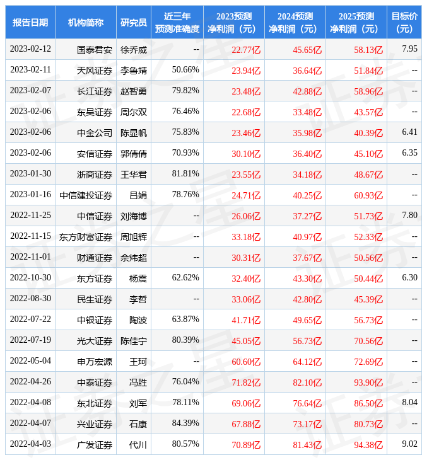Click researcher name 郭倩倩
Viewport: 422px width, 460px height.
click(x=134, y=154)
